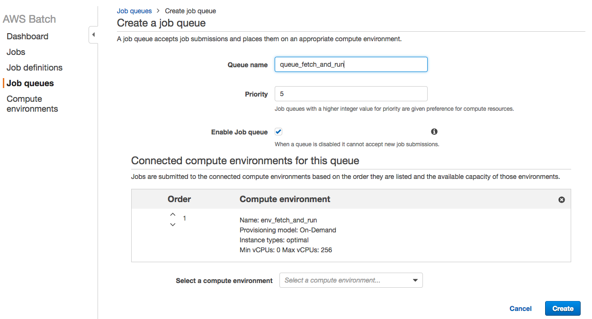Image resolution: width=592 pixels, height=319 pixels.
Task: Open the Select a compute environment dropdown
Action: click(351, 280)
